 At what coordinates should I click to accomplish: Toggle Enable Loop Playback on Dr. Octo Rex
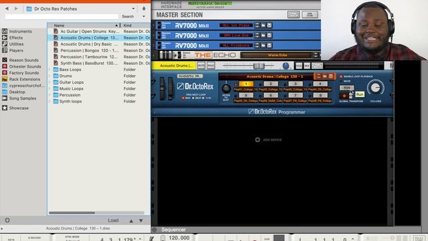point(341,76)
